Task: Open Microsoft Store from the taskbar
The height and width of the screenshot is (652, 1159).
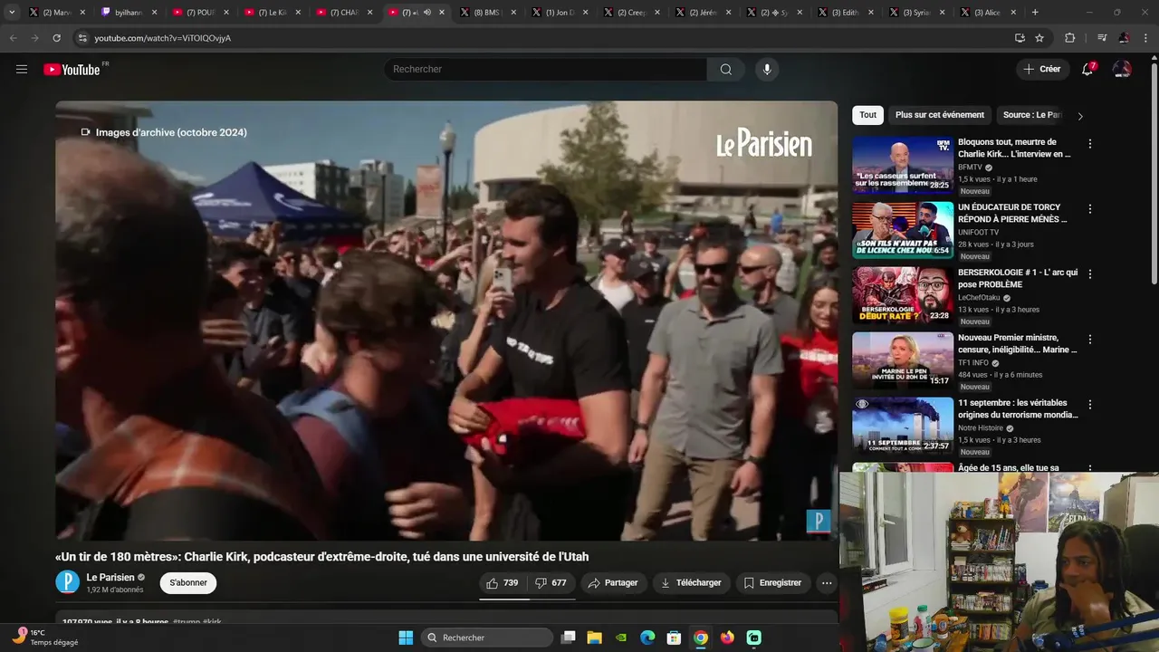Action: pyautogui.click(x=674, y=638)
